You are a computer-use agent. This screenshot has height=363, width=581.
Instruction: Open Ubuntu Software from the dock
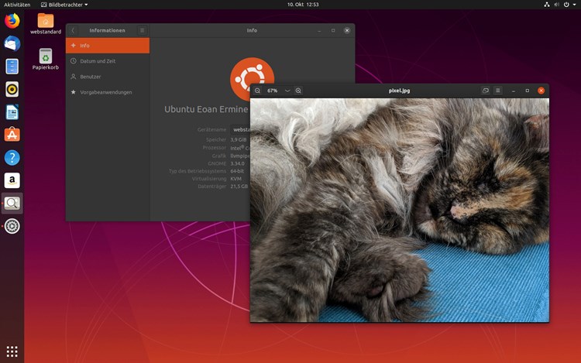[12, 135]
